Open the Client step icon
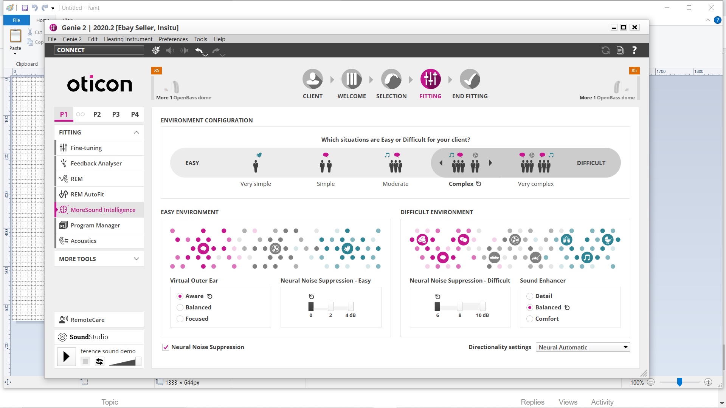This screenshot has height=408, width=726. [x=312, y=79]
